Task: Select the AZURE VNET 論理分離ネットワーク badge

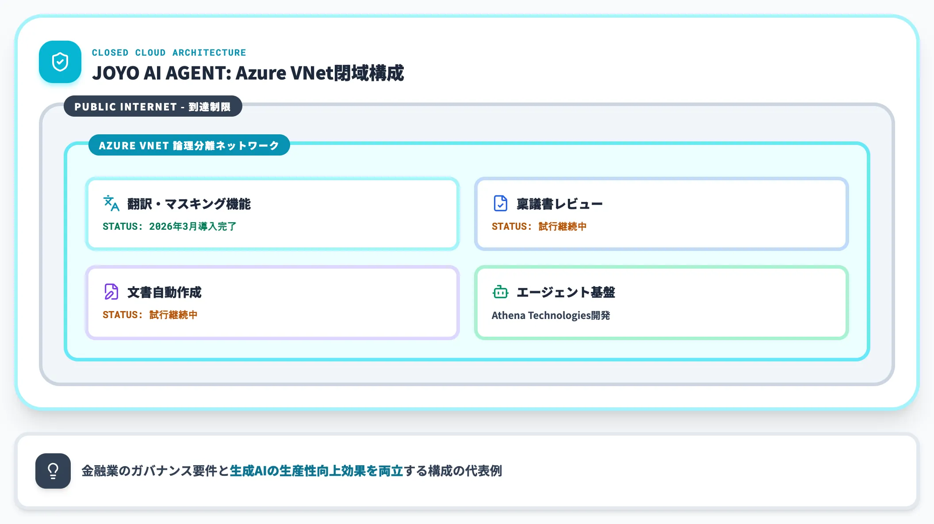Action: click(189, 145)
